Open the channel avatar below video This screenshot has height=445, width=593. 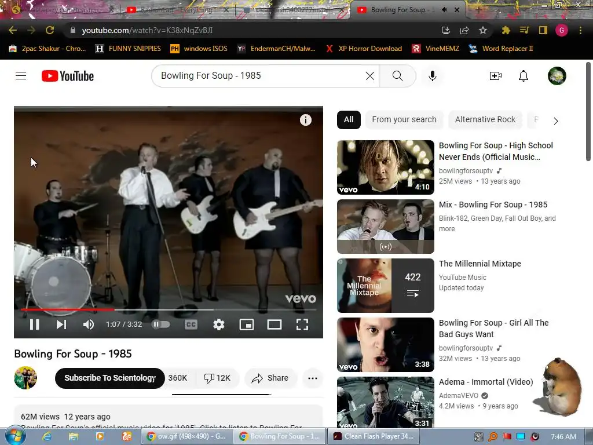[x=25, y=378]
